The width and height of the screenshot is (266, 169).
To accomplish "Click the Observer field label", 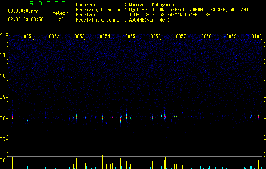I will (86, 5).
